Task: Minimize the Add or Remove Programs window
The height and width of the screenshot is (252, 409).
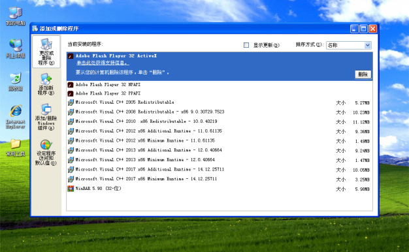Action: (354, 29)
